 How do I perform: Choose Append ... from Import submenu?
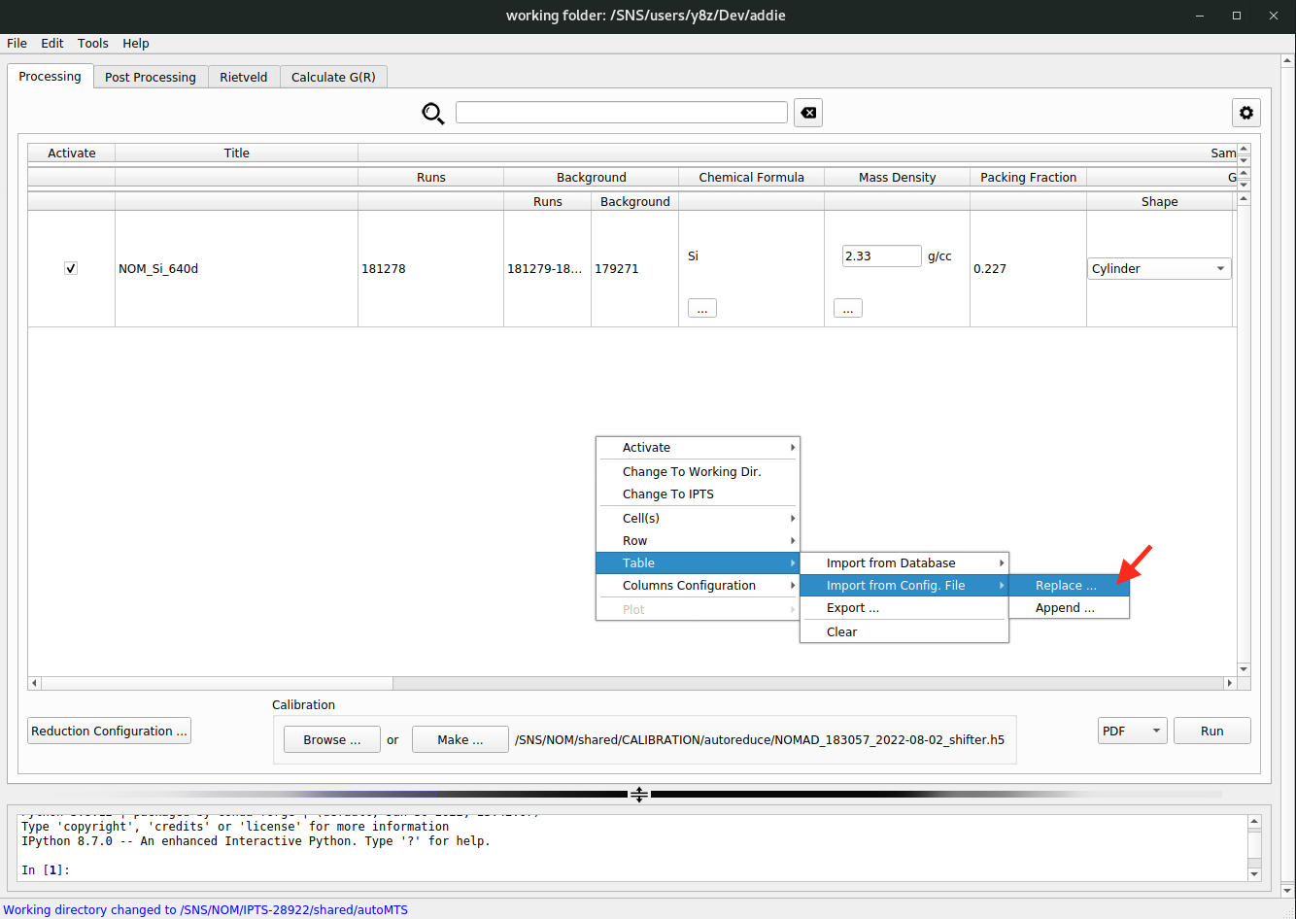pyautogui.click(x=1065, y=608)
